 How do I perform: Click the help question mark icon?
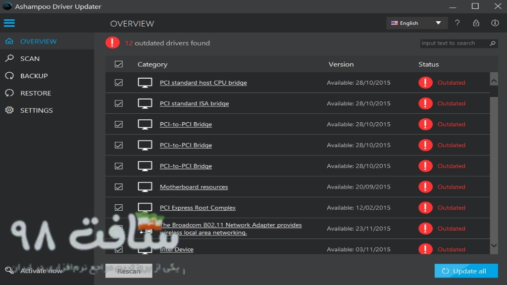pyautogui.click(x=457, y=23)
